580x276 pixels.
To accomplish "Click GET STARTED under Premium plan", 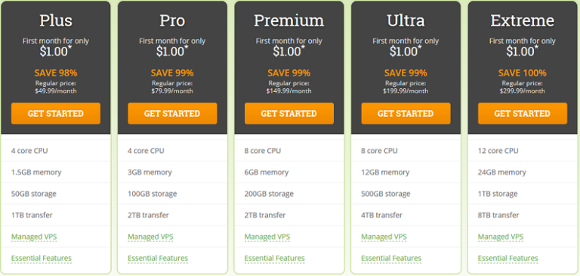I will pos(289,113).
